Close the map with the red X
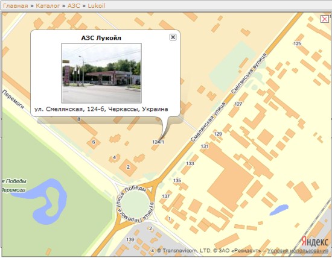Viewport: 332px width, 258px height. click(325, 19)
